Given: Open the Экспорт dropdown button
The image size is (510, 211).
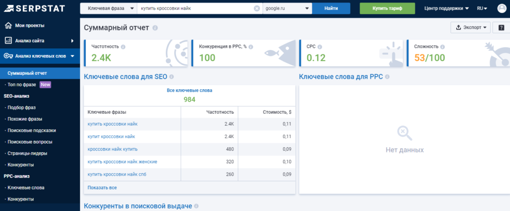Looking at the screenshot, I should 470,27.
